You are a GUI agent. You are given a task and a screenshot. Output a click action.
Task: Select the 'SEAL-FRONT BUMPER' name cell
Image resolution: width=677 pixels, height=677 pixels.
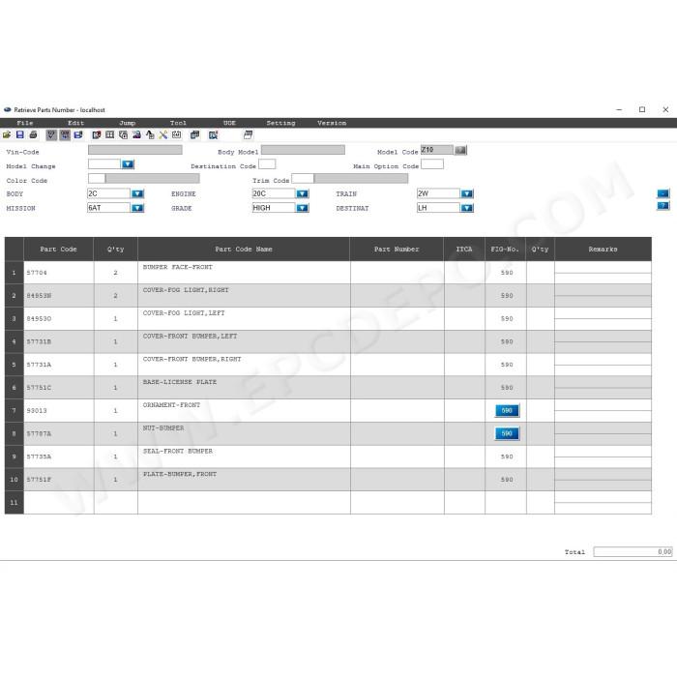click(x=244, y=456)
